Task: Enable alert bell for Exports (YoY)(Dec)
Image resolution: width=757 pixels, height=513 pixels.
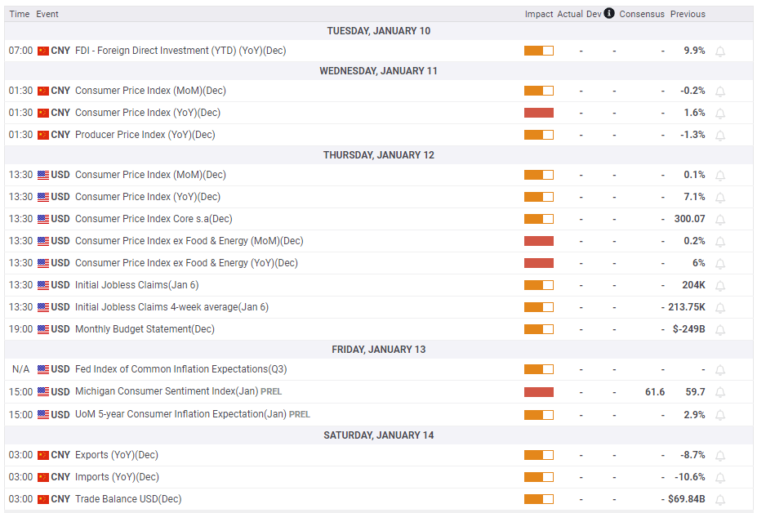Action: (719, 456)
